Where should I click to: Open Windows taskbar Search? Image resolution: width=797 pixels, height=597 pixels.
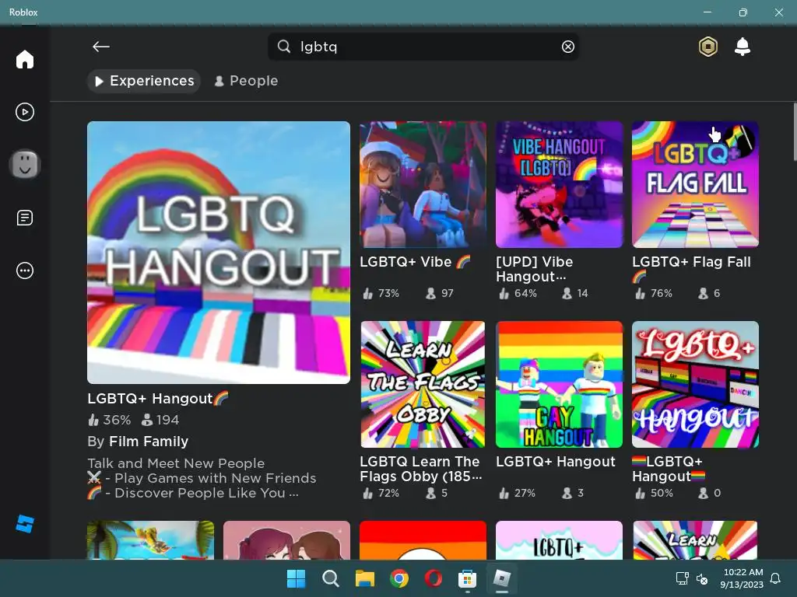click(330, 578)
